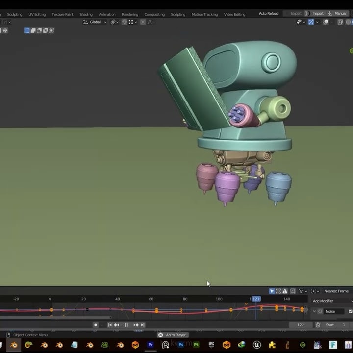
Task: Open the Add Modifier dropdown
Action: (x=332, y=301)
